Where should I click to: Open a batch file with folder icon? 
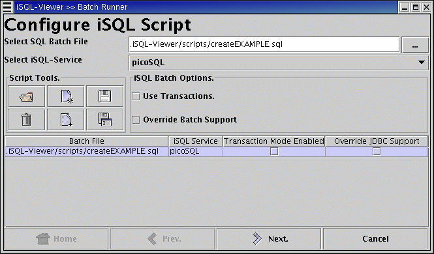pyautogui.click(x=27, y=96)
